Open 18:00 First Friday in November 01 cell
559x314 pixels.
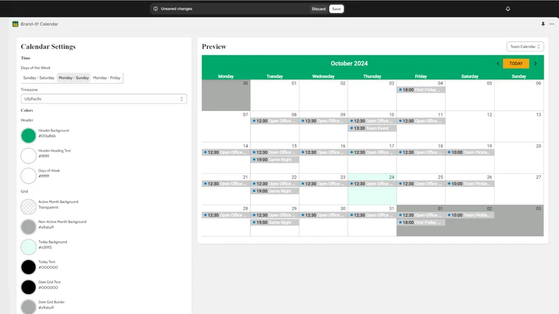coord(421,222)
